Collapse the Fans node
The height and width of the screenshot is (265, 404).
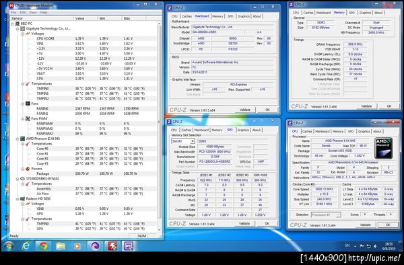[23, 104]
